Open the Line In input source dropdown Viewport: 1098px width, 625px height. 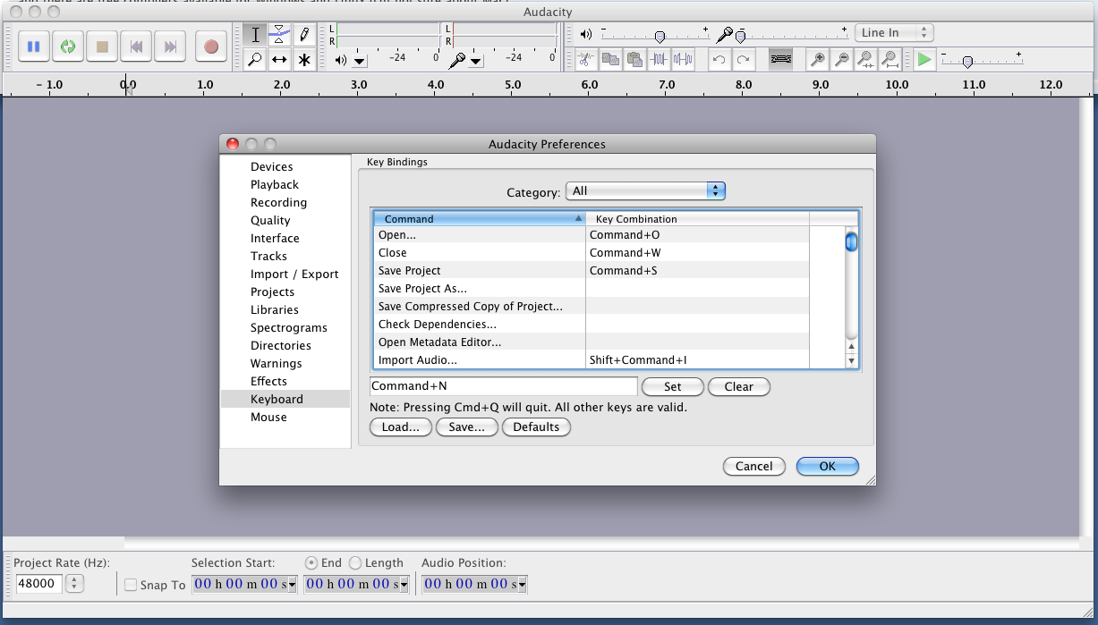point(894,33)
